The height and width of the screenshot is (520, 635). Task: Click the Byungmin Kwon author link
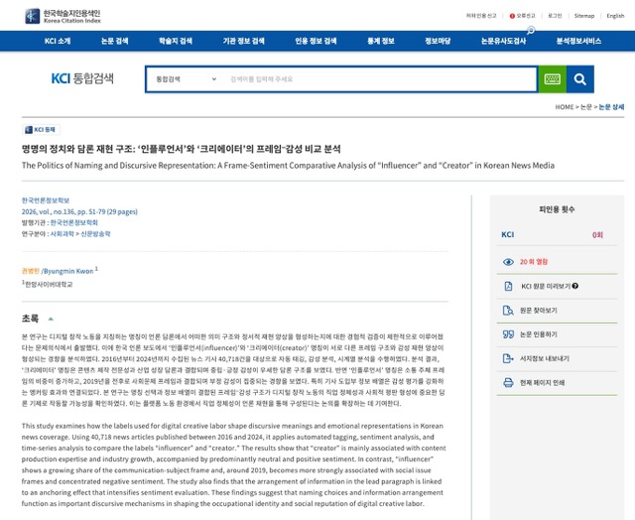(68, 271)
